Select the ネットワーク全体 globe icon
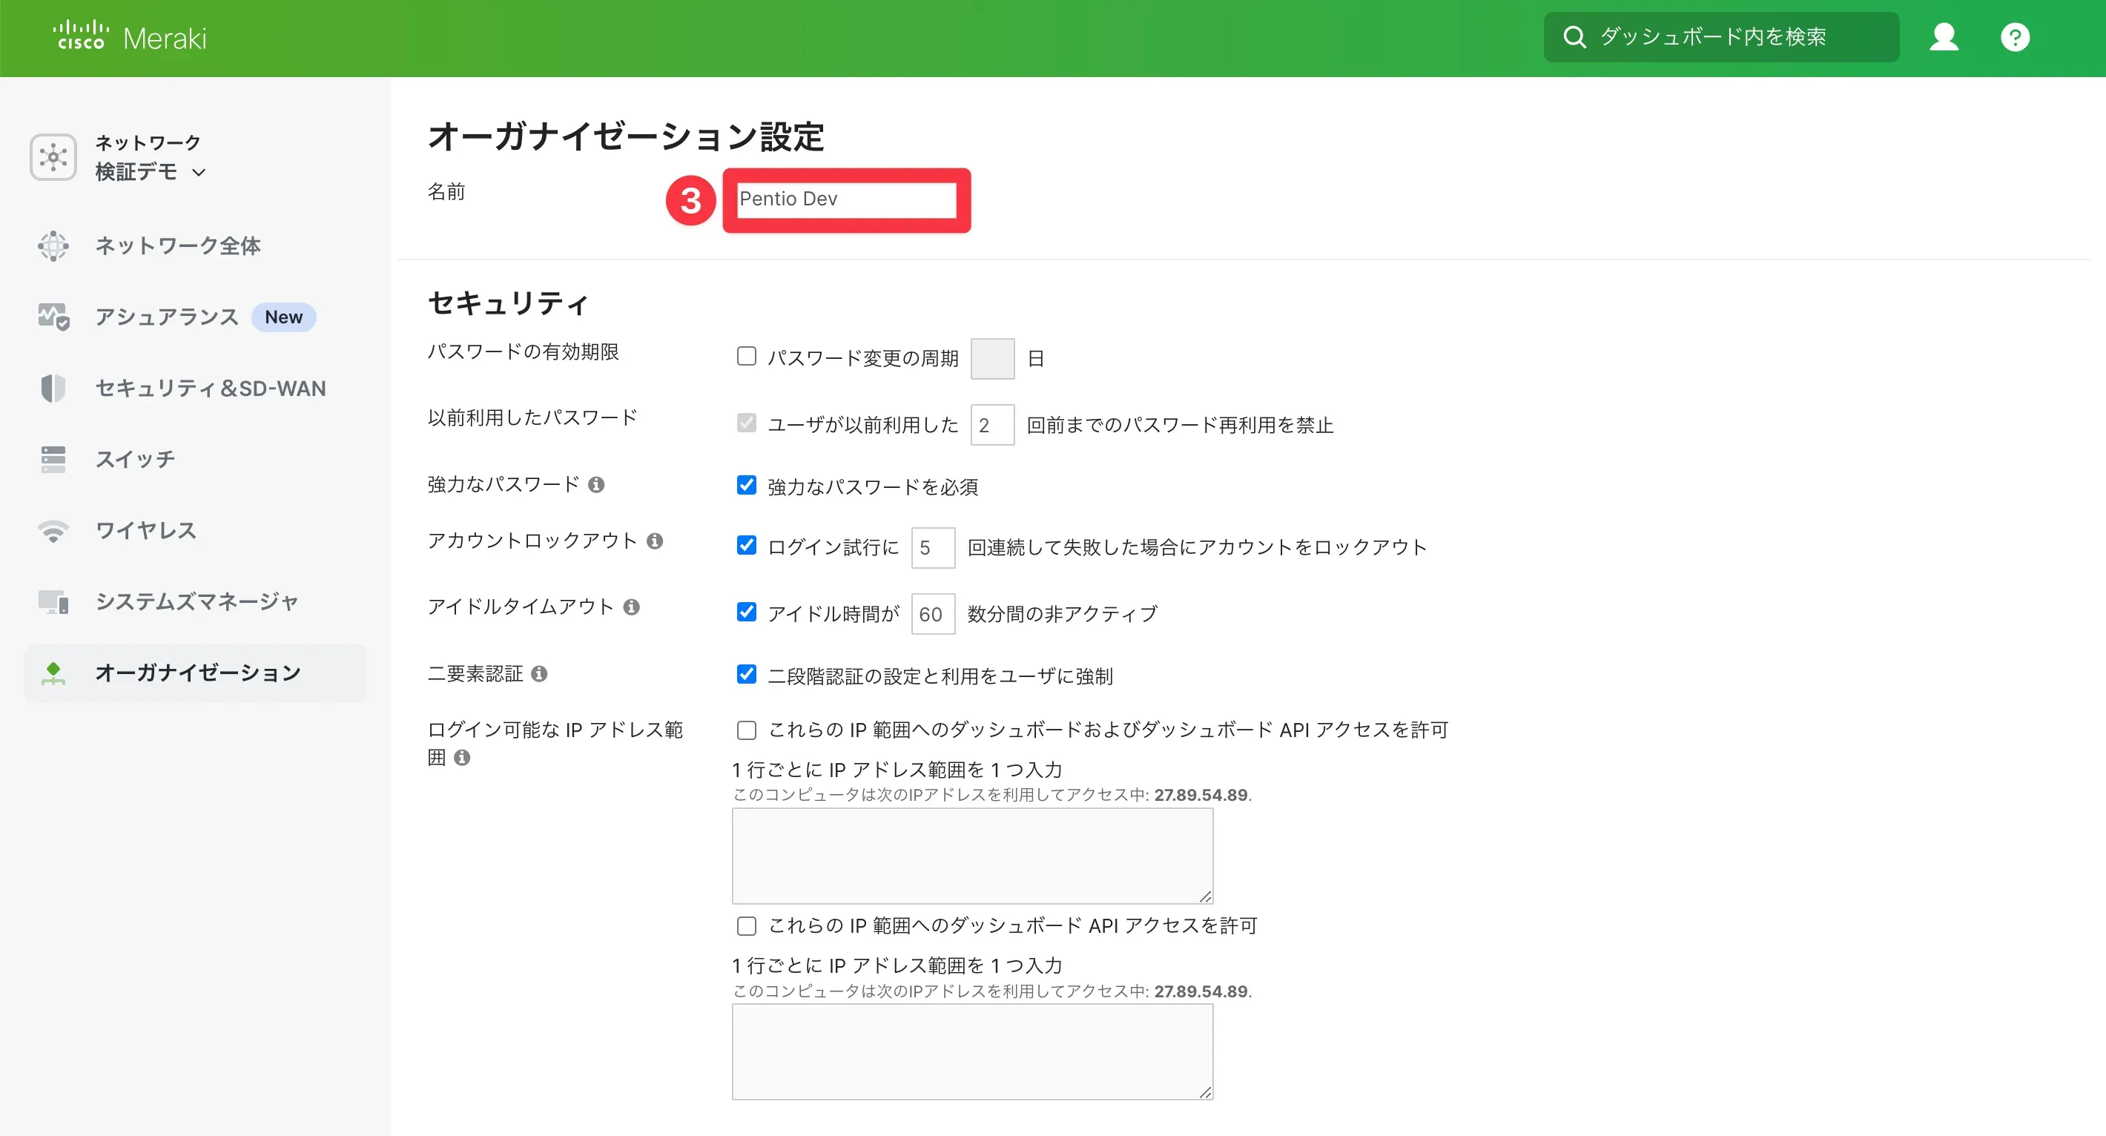This screenshot has width=2106, height=1136. (53, 245)
